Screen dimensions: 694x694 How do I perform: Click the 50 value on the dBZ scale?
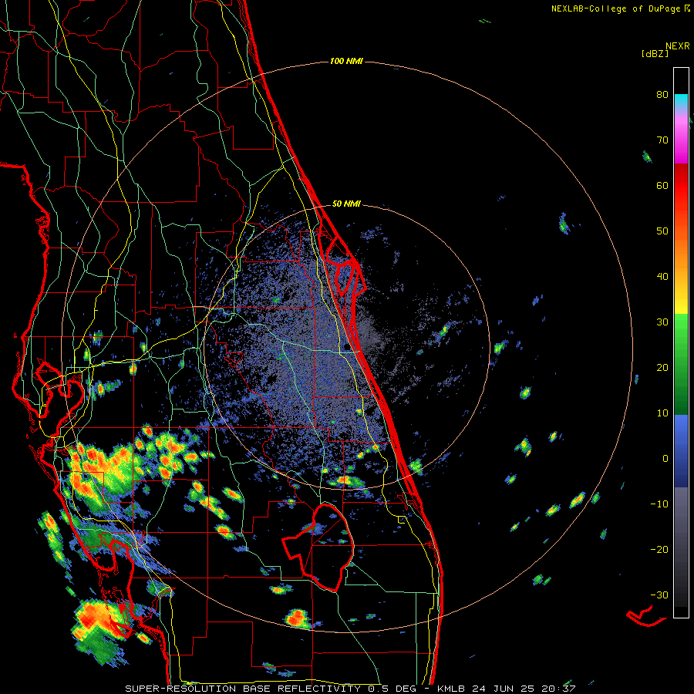pyautogui.click(x=662, y=231)
